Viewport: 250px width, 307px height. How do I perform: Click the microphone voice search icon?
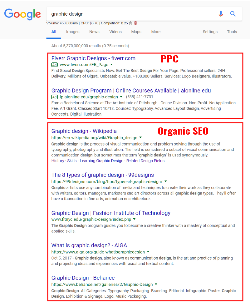point(221,14)
